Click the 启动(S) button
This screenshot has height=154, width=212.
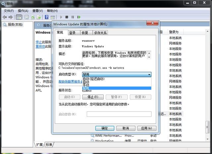[x=70, y=97]
